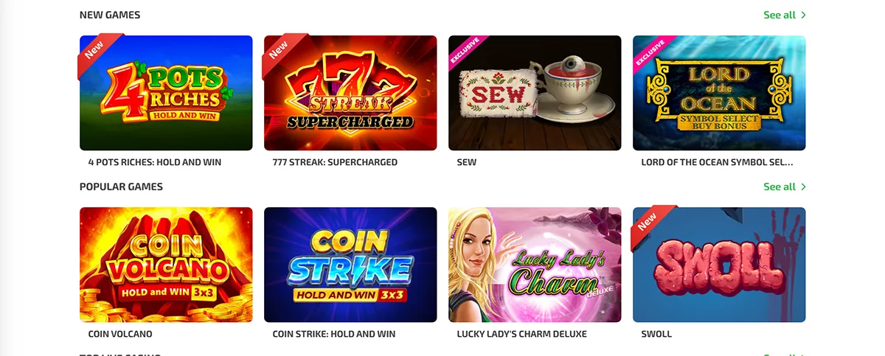Open the 4 Pots Riches game thumbnail
Viewport: 885px width, 356px height.
tap(166, 93)
